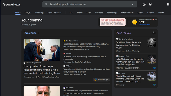
Task: Click the 56°F temperature reading
Action: click(142, 22)
